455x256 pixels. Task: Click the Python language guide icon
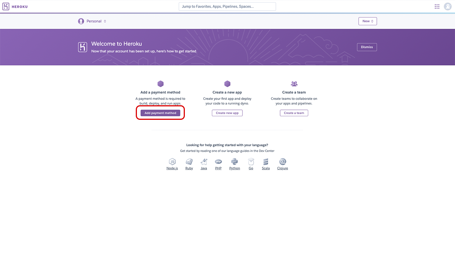[x=235, y=162]
